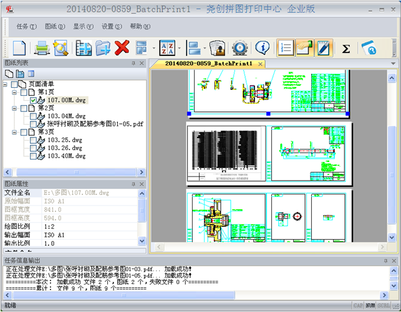Viewport: 401px width, 312px height.
Task: Select the 103.40M.dwg file entry
Action: 65,156
